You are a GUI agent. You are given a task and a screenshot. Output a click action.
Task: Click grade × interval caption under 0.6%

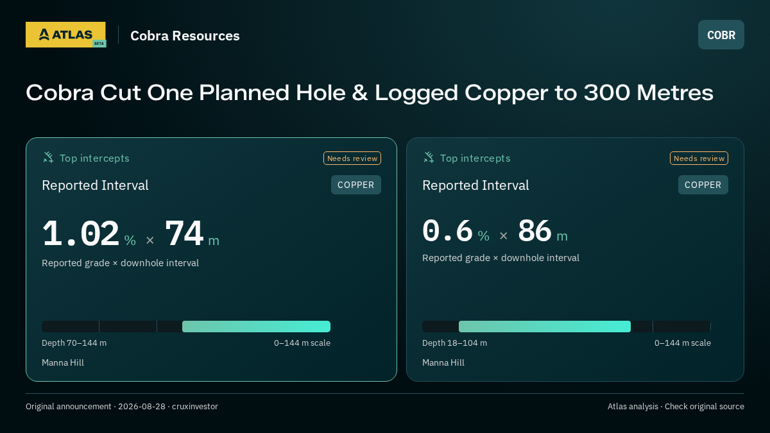(501, 258)
